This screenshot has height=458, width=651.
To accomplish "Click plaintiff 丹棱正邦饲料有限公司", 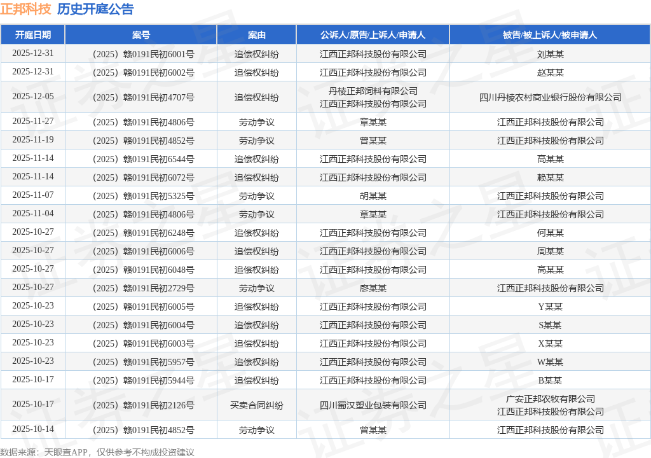I will coord(373,91).
